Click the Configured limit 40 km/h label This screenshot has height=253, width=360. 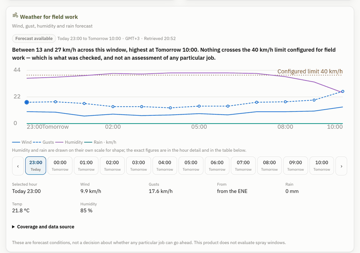point(310,72)
